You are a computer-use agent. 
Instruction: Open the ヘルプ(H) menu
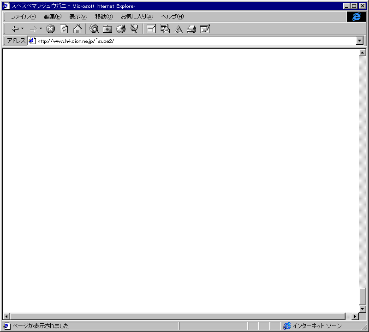[x=172, y=17]
